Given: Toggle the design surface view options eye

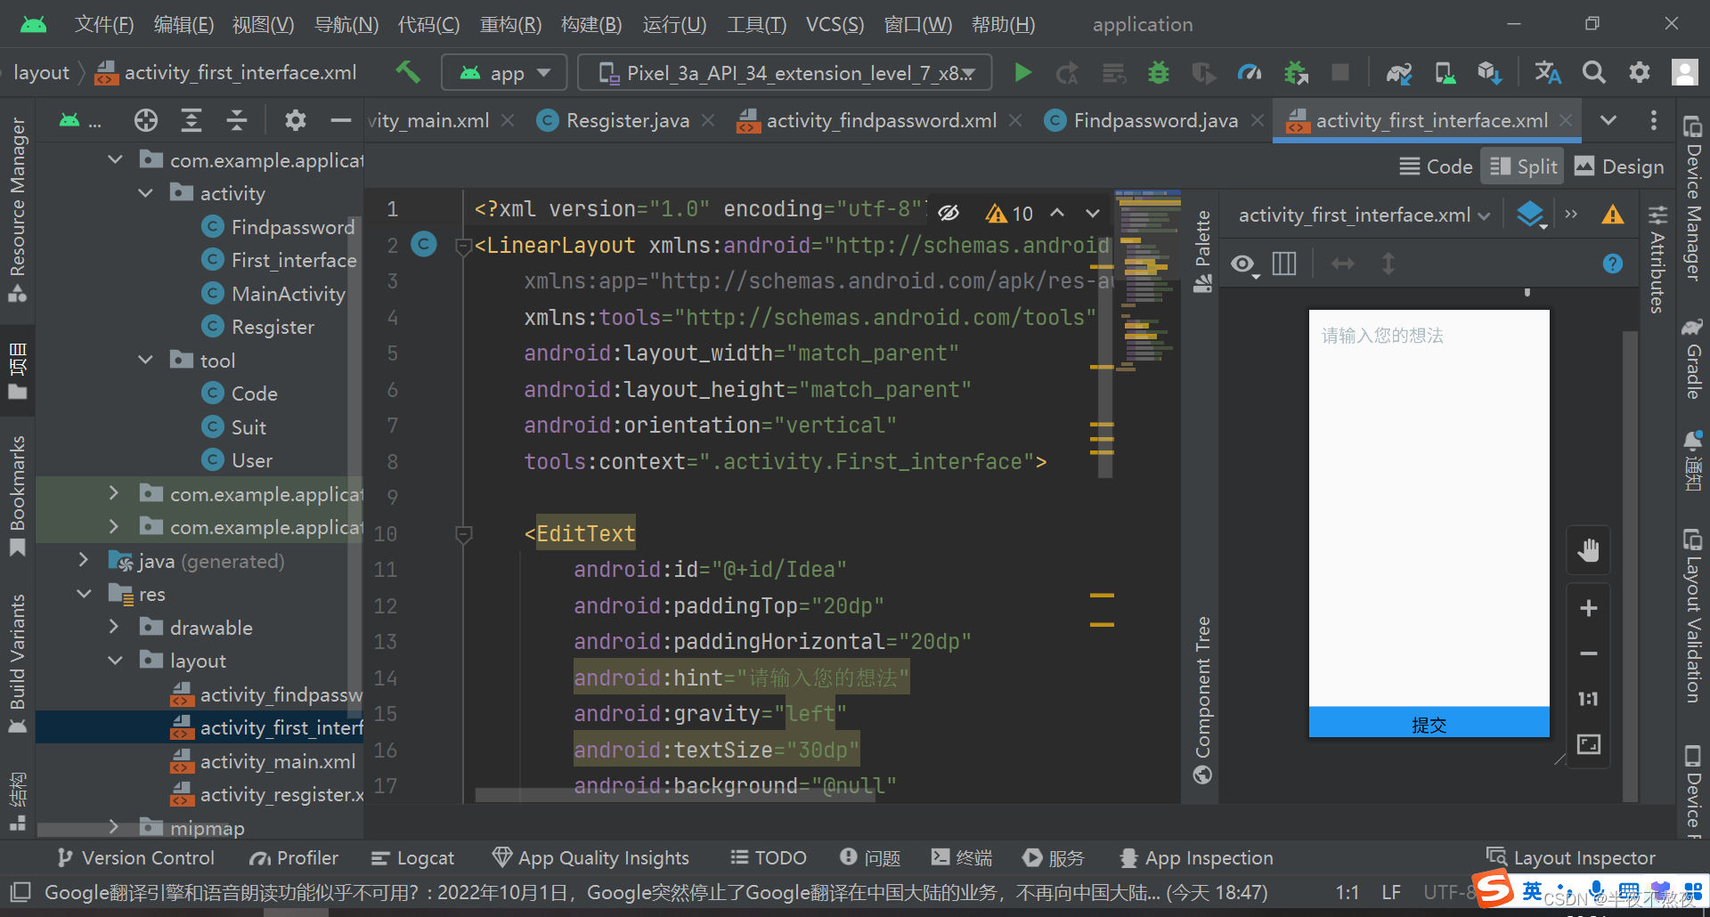Looking at the screenshot, I should 1243,264.
